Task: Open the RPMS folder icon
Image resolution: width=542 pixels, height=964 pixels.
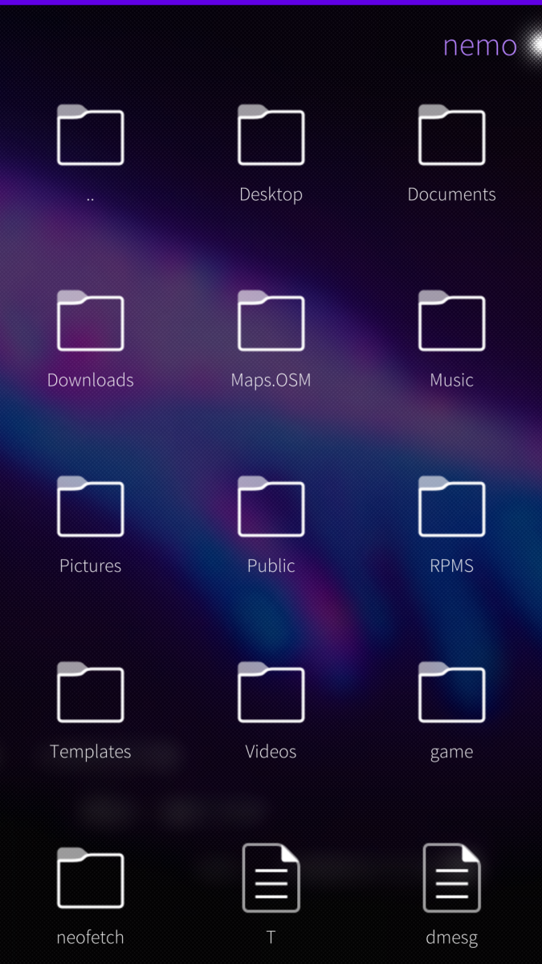Action: [x=451, y=507]
